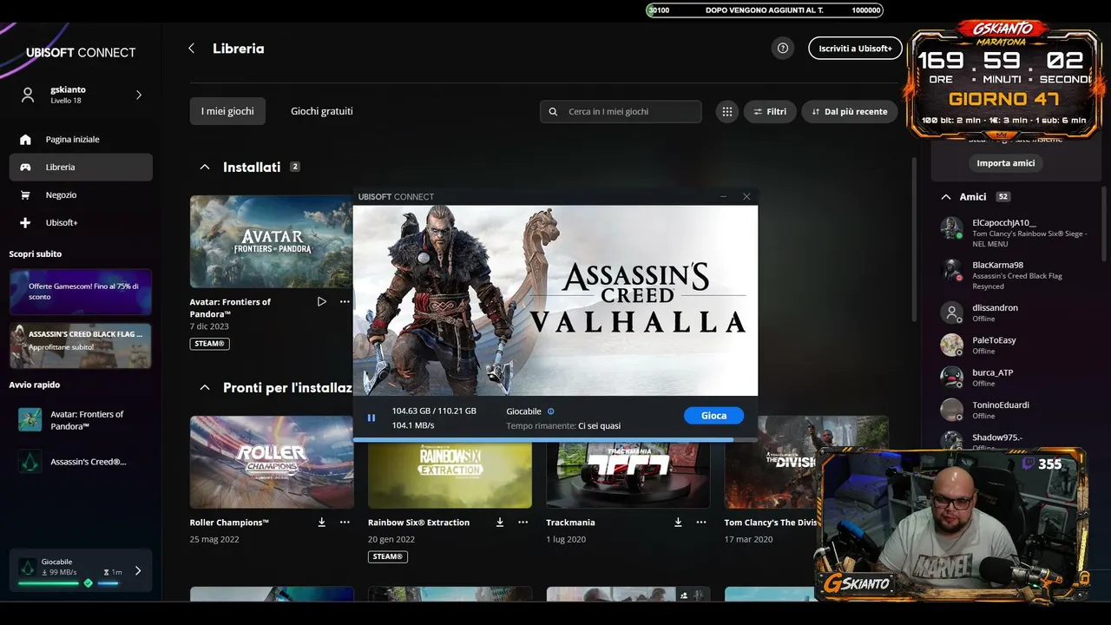Go back using the arrow beside Libreria

[192, 49]
